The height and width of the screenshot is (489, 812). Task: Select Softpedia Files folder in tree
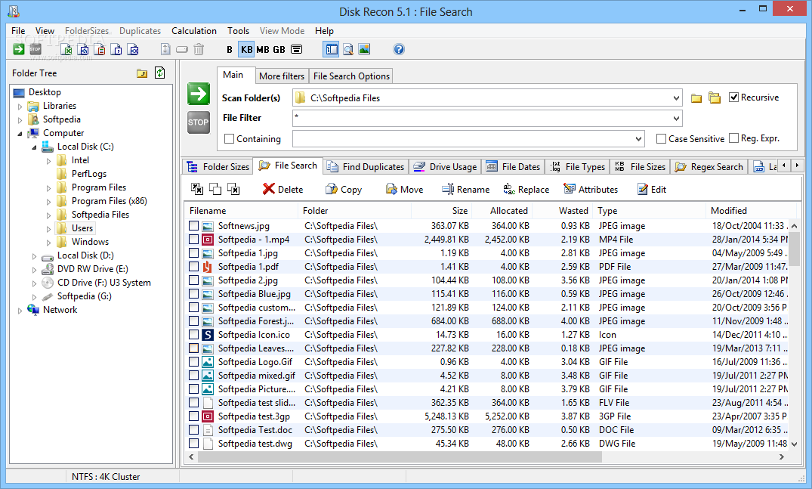point(100,215)
